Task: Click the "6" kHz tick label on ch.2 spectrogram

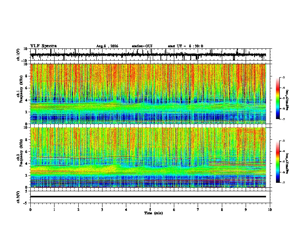Action: click(x=26, y=152)
